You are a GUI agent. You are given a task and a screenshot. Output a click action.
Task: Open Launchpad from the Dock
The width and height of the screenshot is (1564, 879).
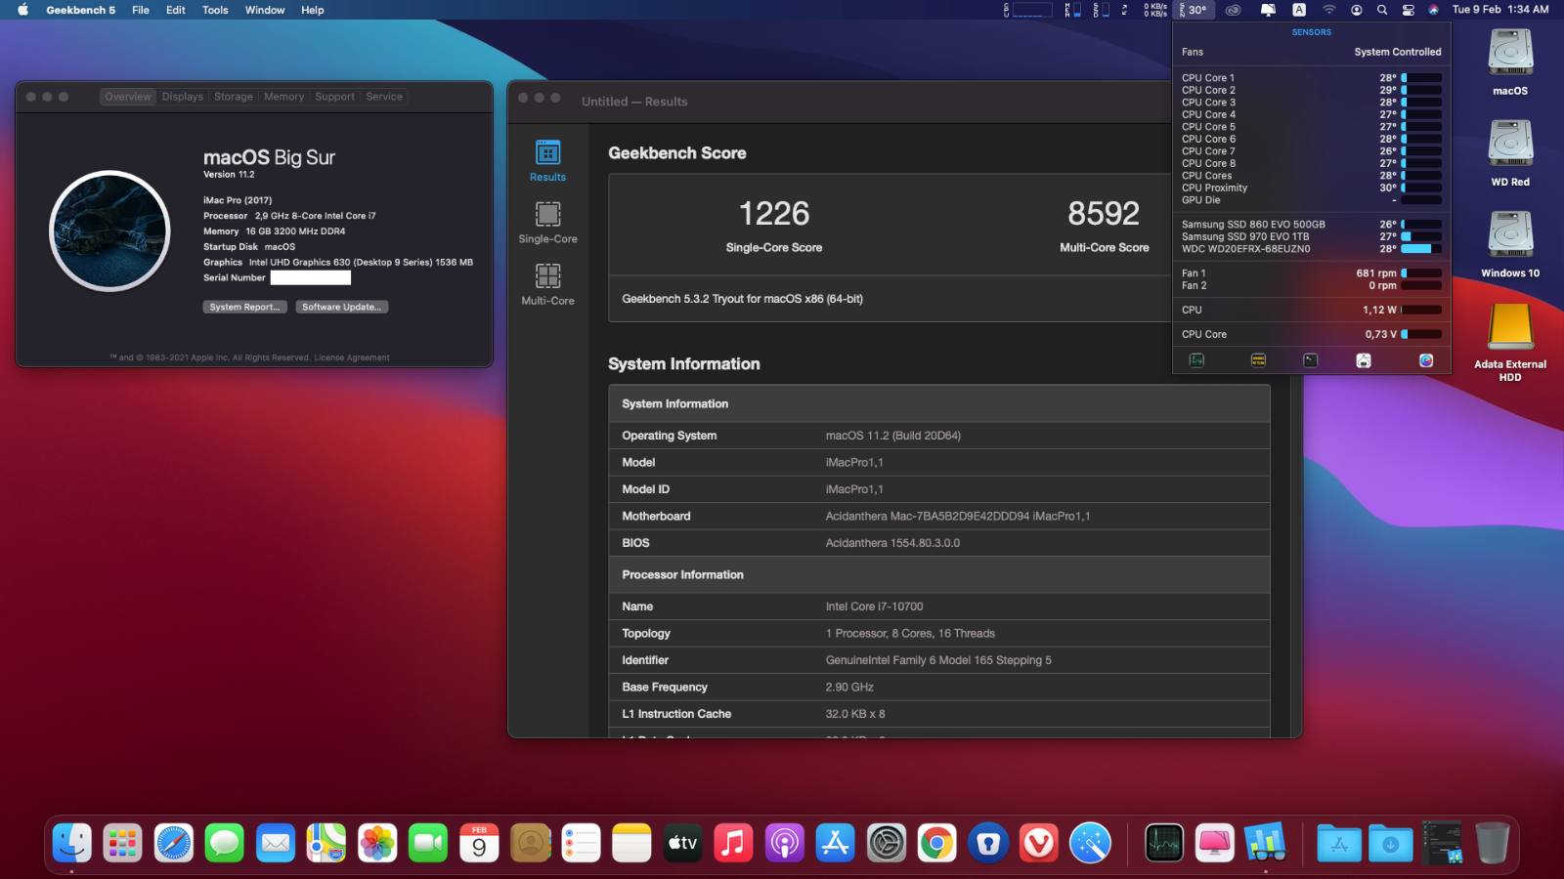pyautogui.click(x=123, y=843)
